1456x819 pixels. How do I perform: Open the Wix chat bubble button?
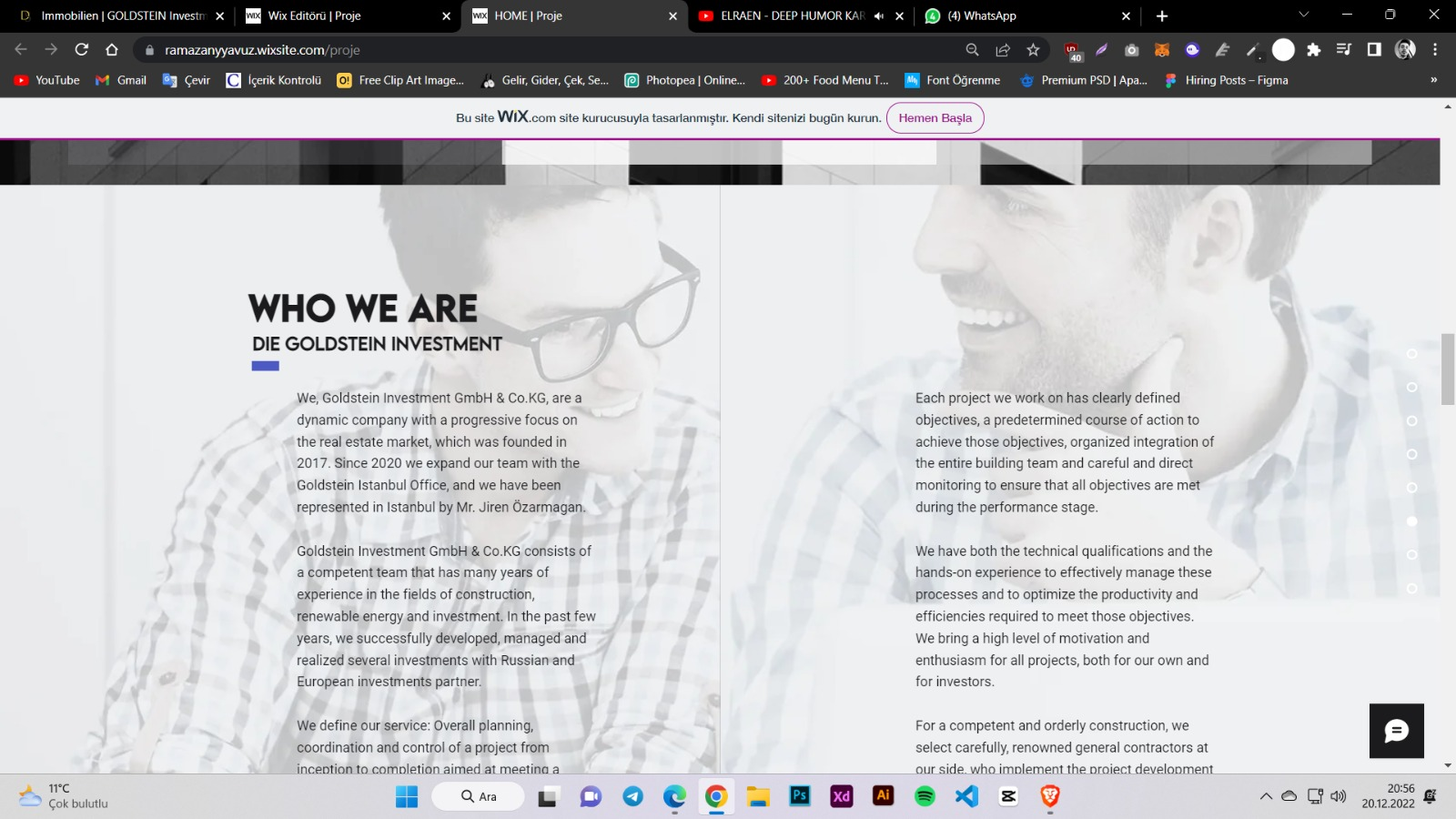pos(1397,731)
